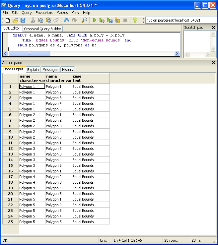Click the '20 ms' status bar entry
Viewport: 218px width, 245px height.
click(196, 240)
